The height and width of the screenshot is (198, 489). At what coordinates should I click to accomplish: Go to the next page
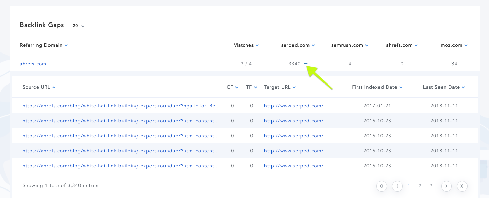pos(446,186)
